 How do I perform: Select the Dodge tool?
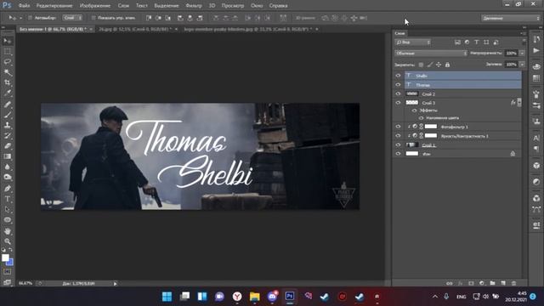pyautogui.click(x=8, y=177)
